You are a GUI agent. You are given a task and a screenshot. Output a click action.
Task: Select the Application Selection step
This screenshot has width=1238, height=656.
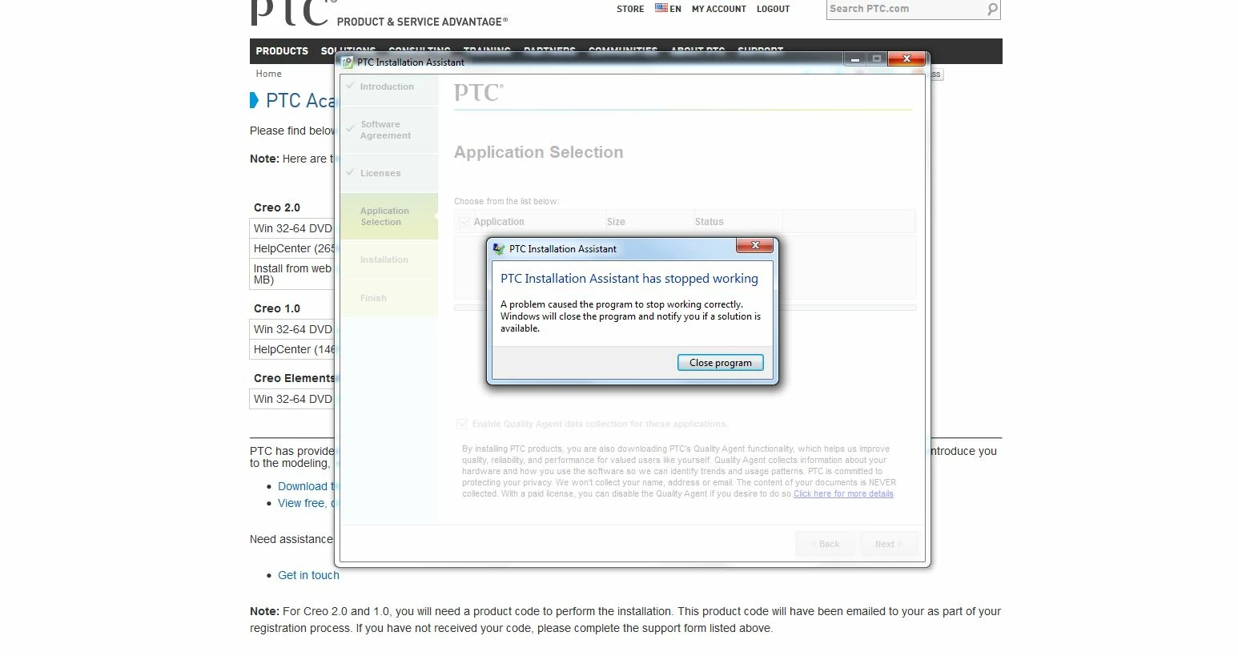point(388,216)
